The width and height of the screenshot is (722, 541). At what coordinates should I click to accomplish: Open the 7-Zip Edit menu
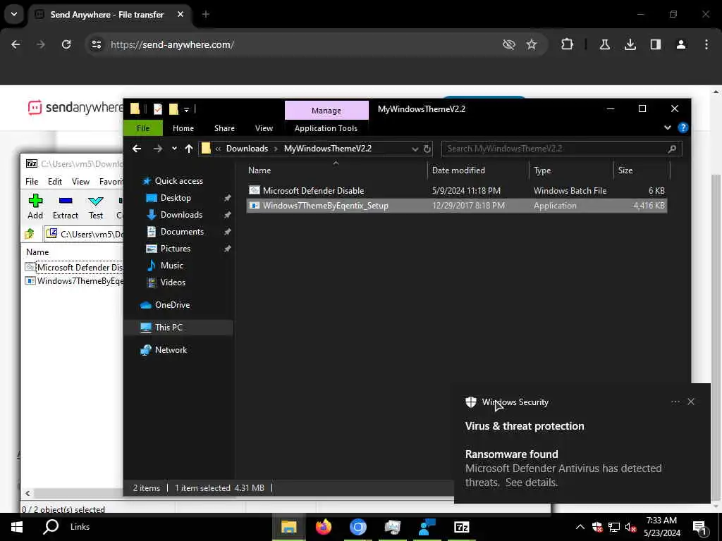(x=55, y=182)
